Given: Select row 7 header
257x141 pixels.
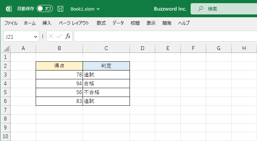Looking at the screenshot, I should point(5,110).
